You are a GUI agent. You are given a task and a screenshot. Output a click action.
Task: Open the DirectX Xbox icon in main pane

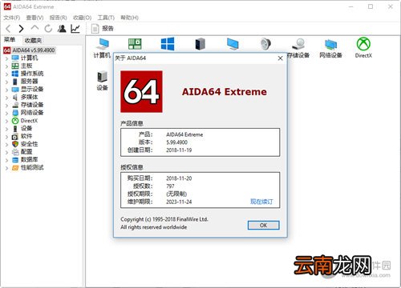363,48
